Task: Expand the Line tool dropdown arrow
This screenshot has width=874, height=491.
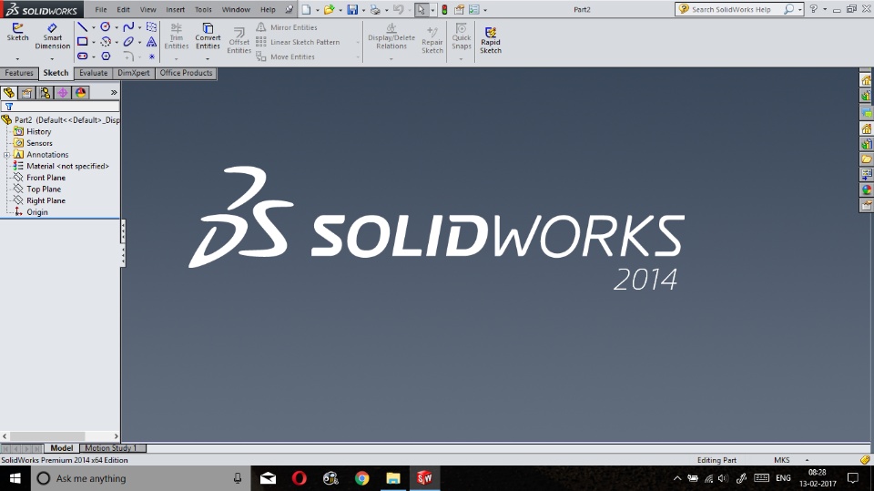Action: (x=93, y=27)
